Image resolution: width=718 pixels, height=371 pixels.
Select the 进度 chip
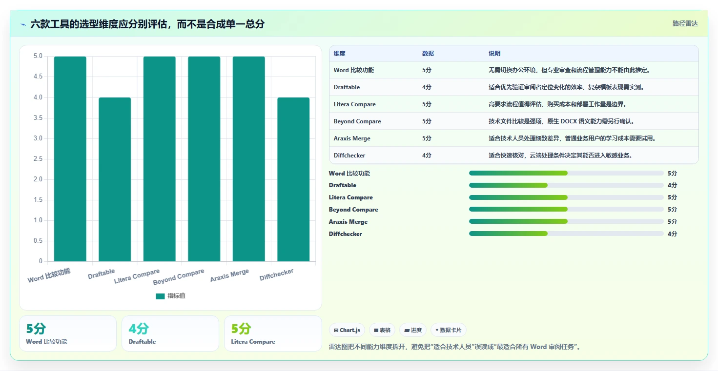click(413, 330)
